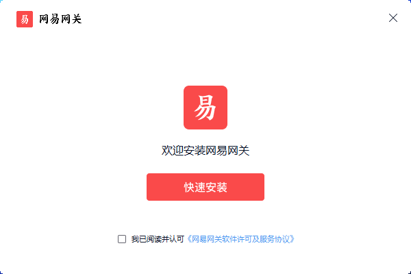Click the big rounded 易 app emblem

206,108
